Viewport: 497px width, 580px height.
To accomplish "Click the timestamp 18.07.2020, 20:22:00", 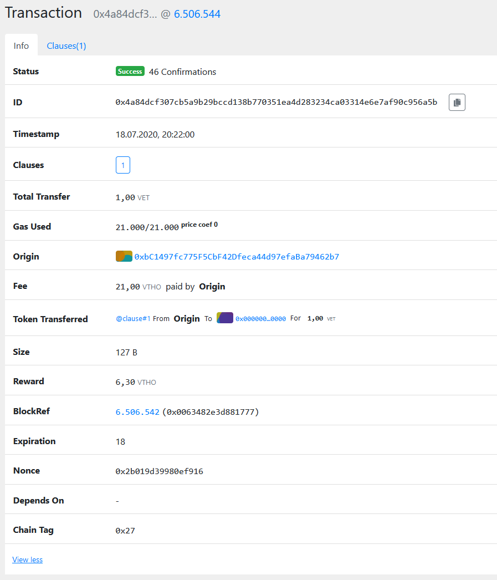I will coord(155,135).
